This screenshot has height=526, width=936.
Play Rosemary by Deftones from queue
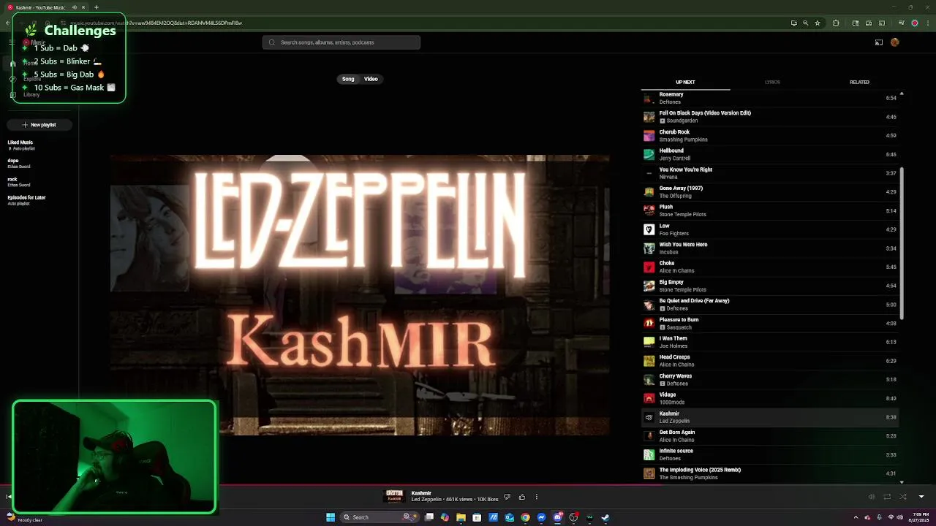(x=771, y=98)
